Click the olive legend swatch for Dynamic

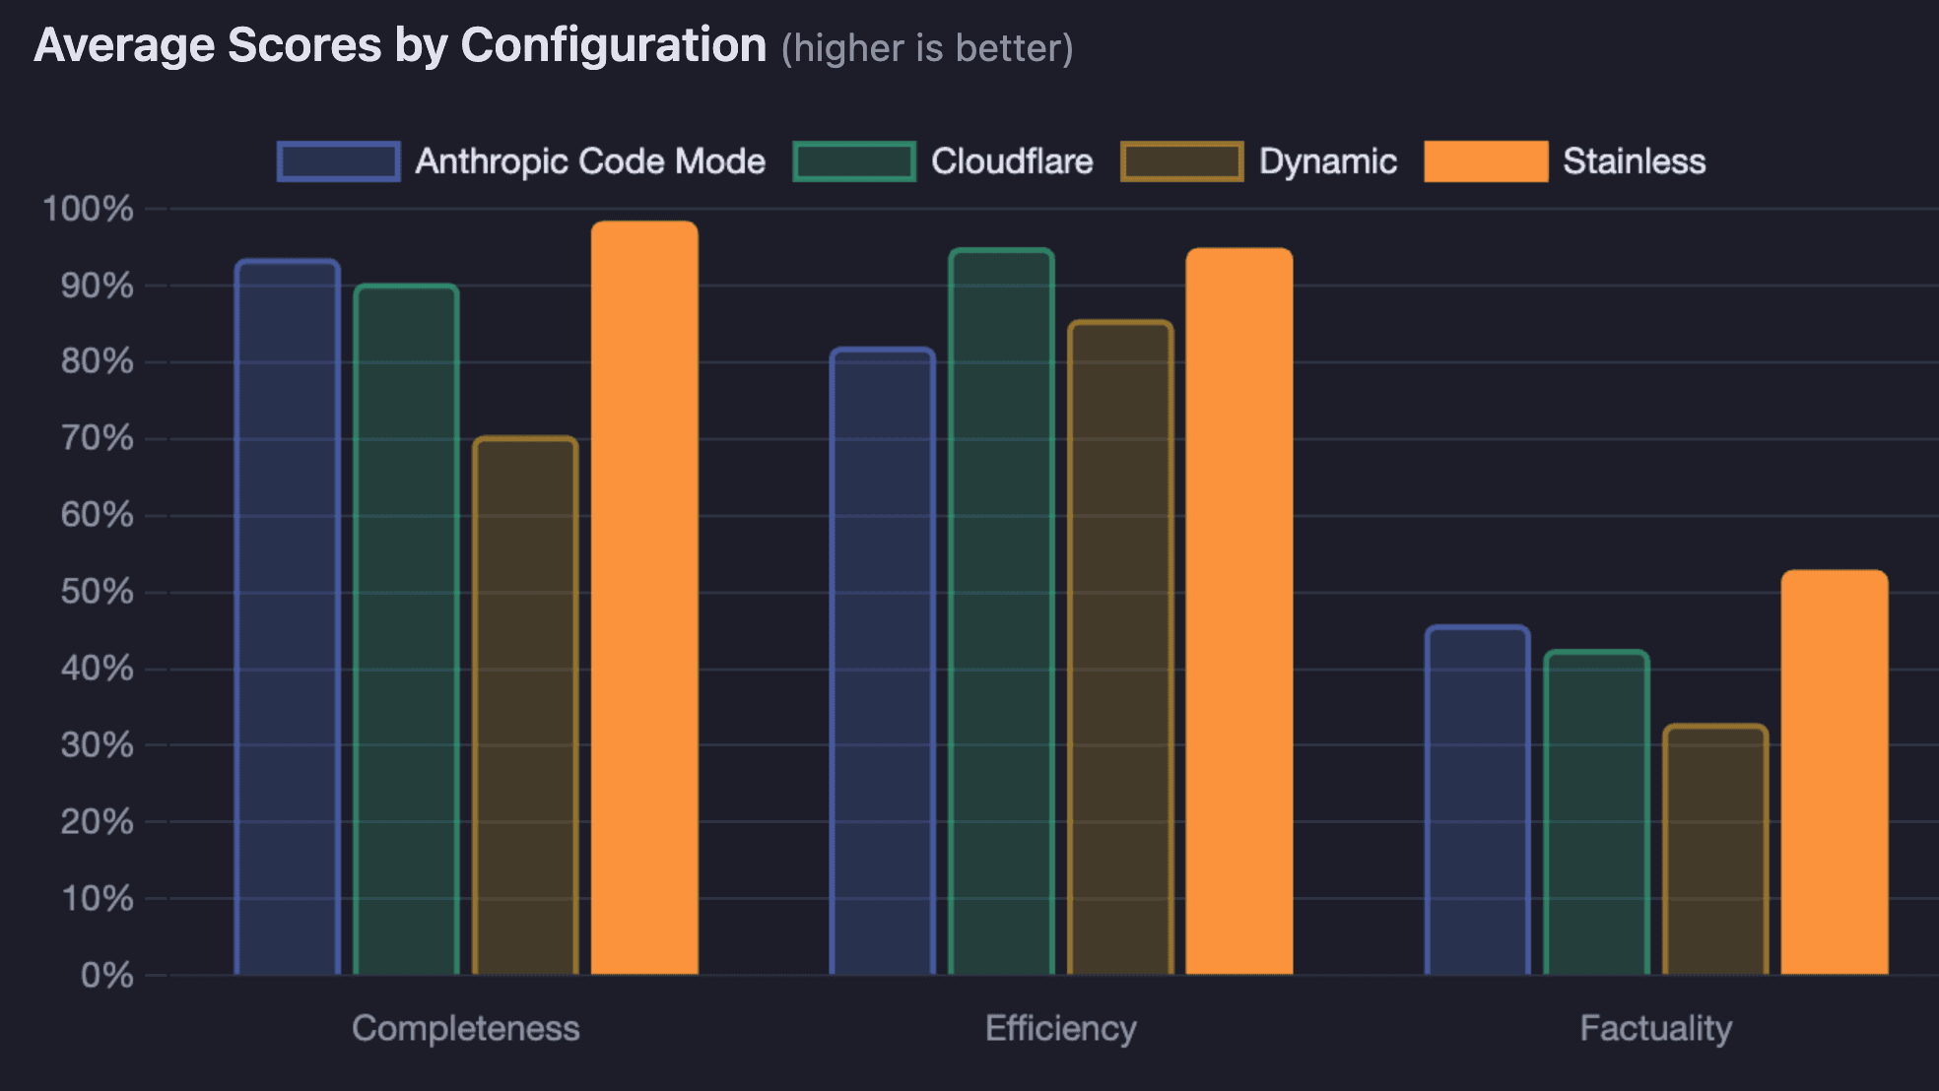click(x=1180, y=160)
